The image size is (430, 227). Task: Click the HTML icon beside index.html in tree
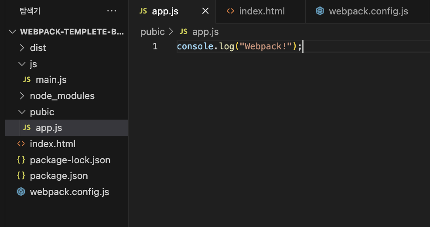click(x=21, y=144)
